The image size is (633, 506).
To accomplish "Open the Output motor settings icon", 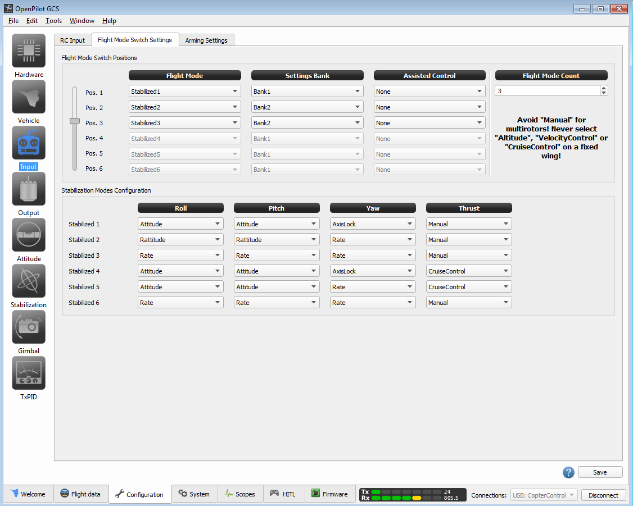I will [x=29, y=189].
